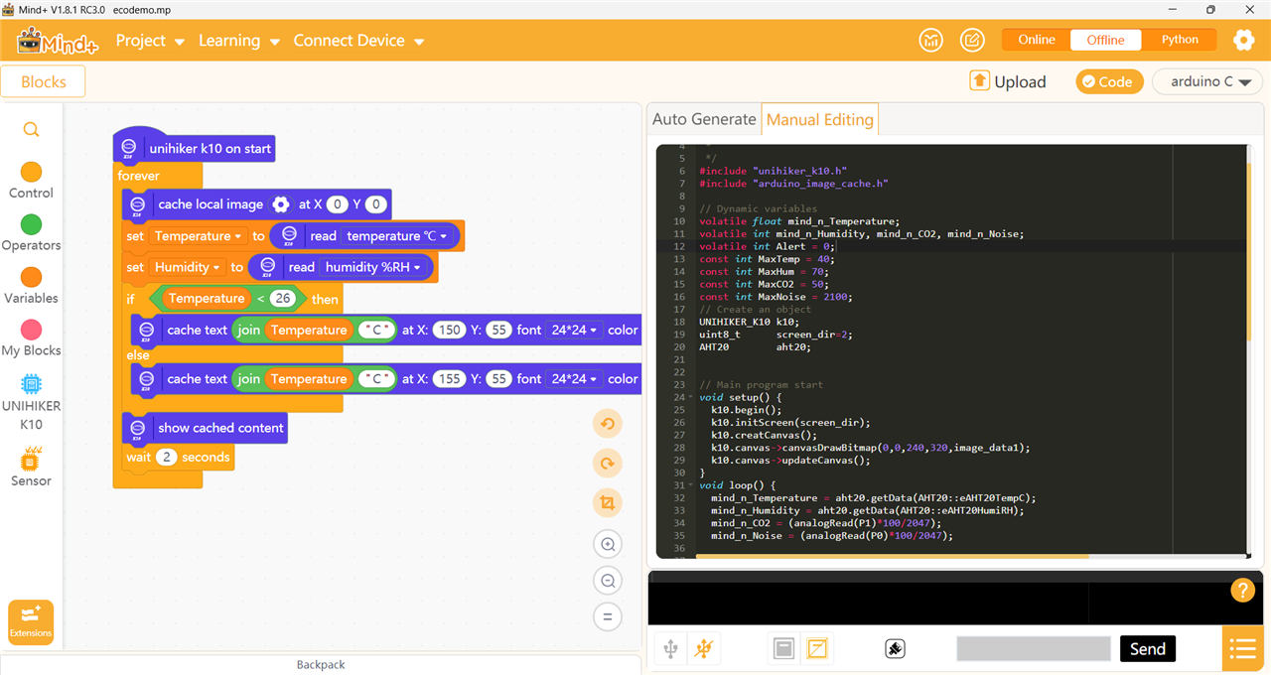Collapse the setup function fold arrow
Image resolution: width=1271 pixels, height=675 pixels.
(x=691, y=397)
